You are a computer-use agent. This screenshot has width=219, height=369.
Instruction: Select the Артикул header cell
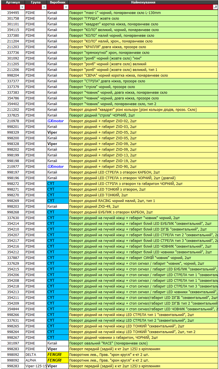tap(13, 2)
